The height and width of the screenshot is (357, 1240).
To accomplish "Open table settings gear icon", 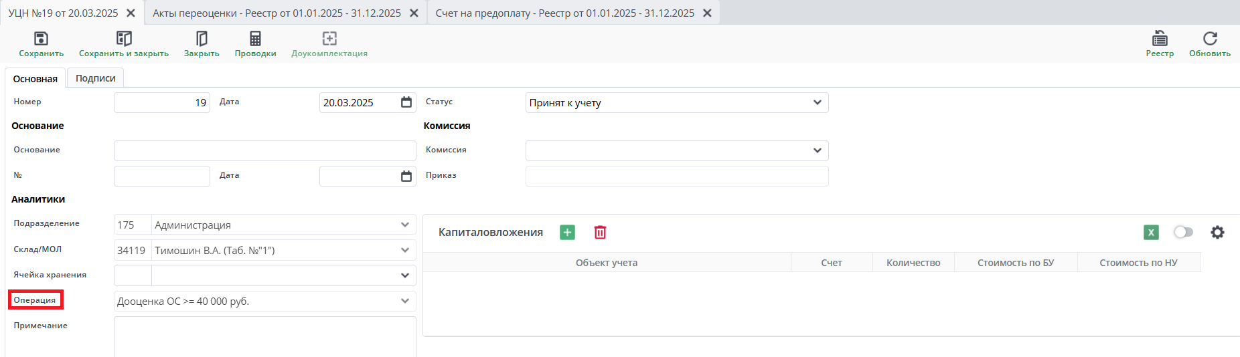I will click(x=1217, y=233).
